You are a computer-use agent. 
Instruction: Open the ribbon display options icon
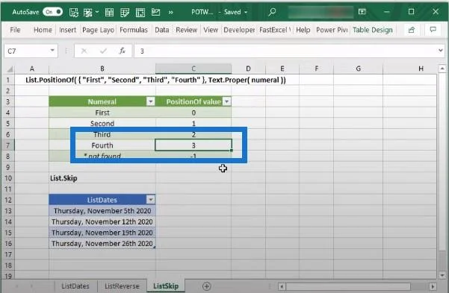(x=362, y=12)
